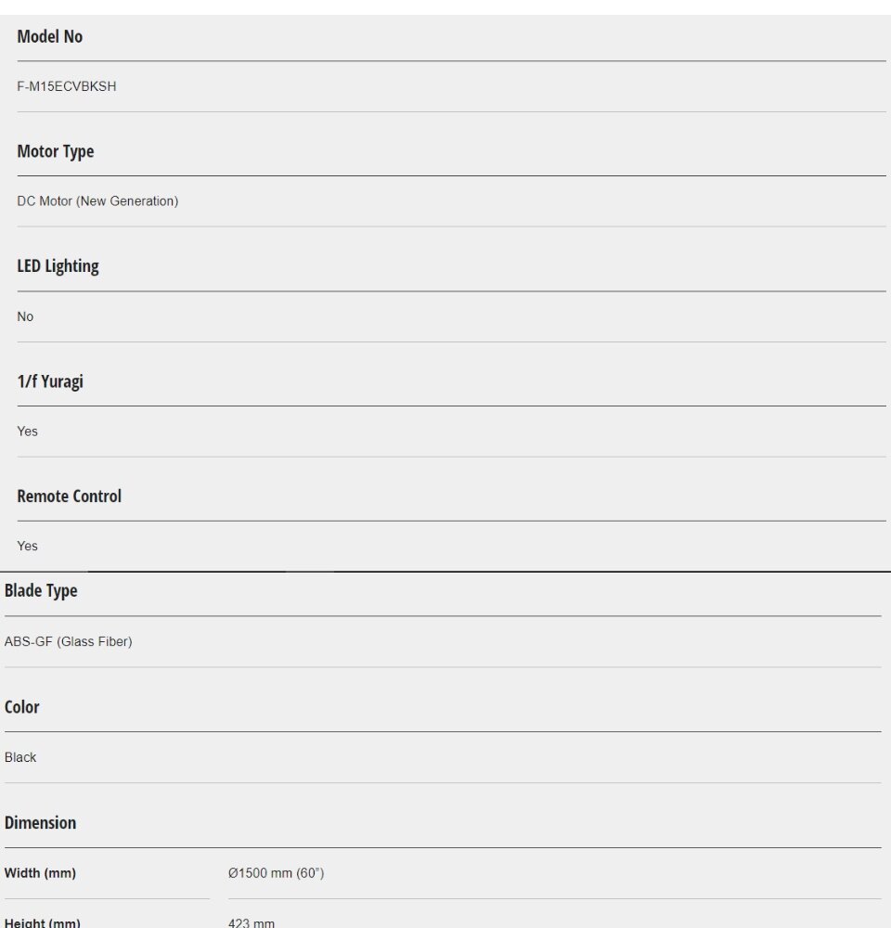Click the Black color value
Viewport: 891px width, 928px height.
[x=20, y=758]
